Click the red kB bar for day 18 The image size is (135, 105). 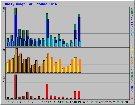(x=75, y=95)
